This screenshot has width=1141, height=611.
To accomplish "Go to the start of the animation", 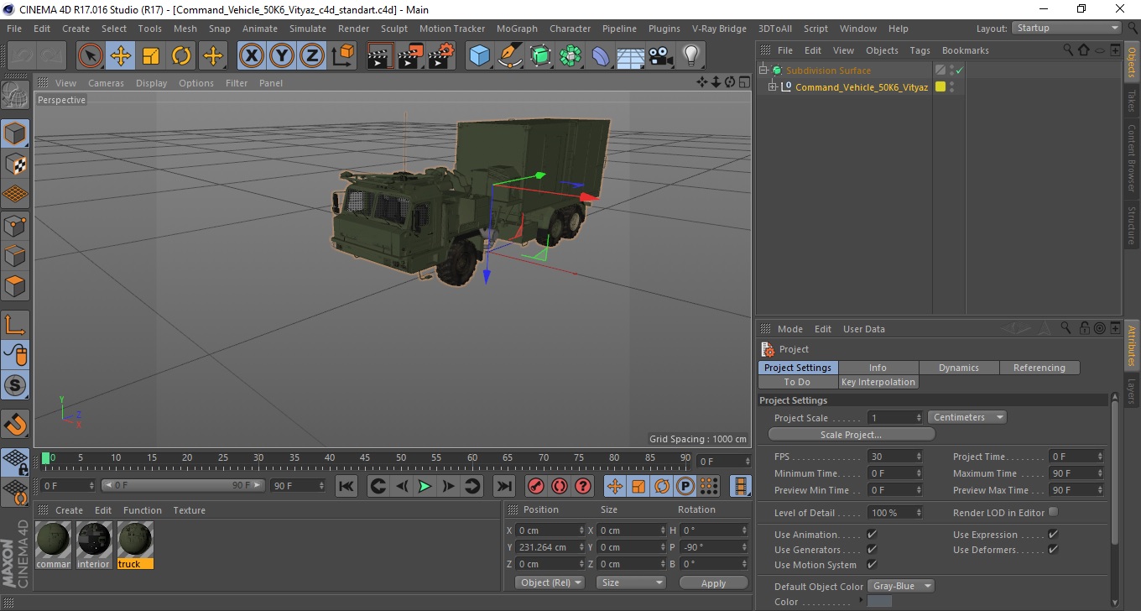I will 346,486.
